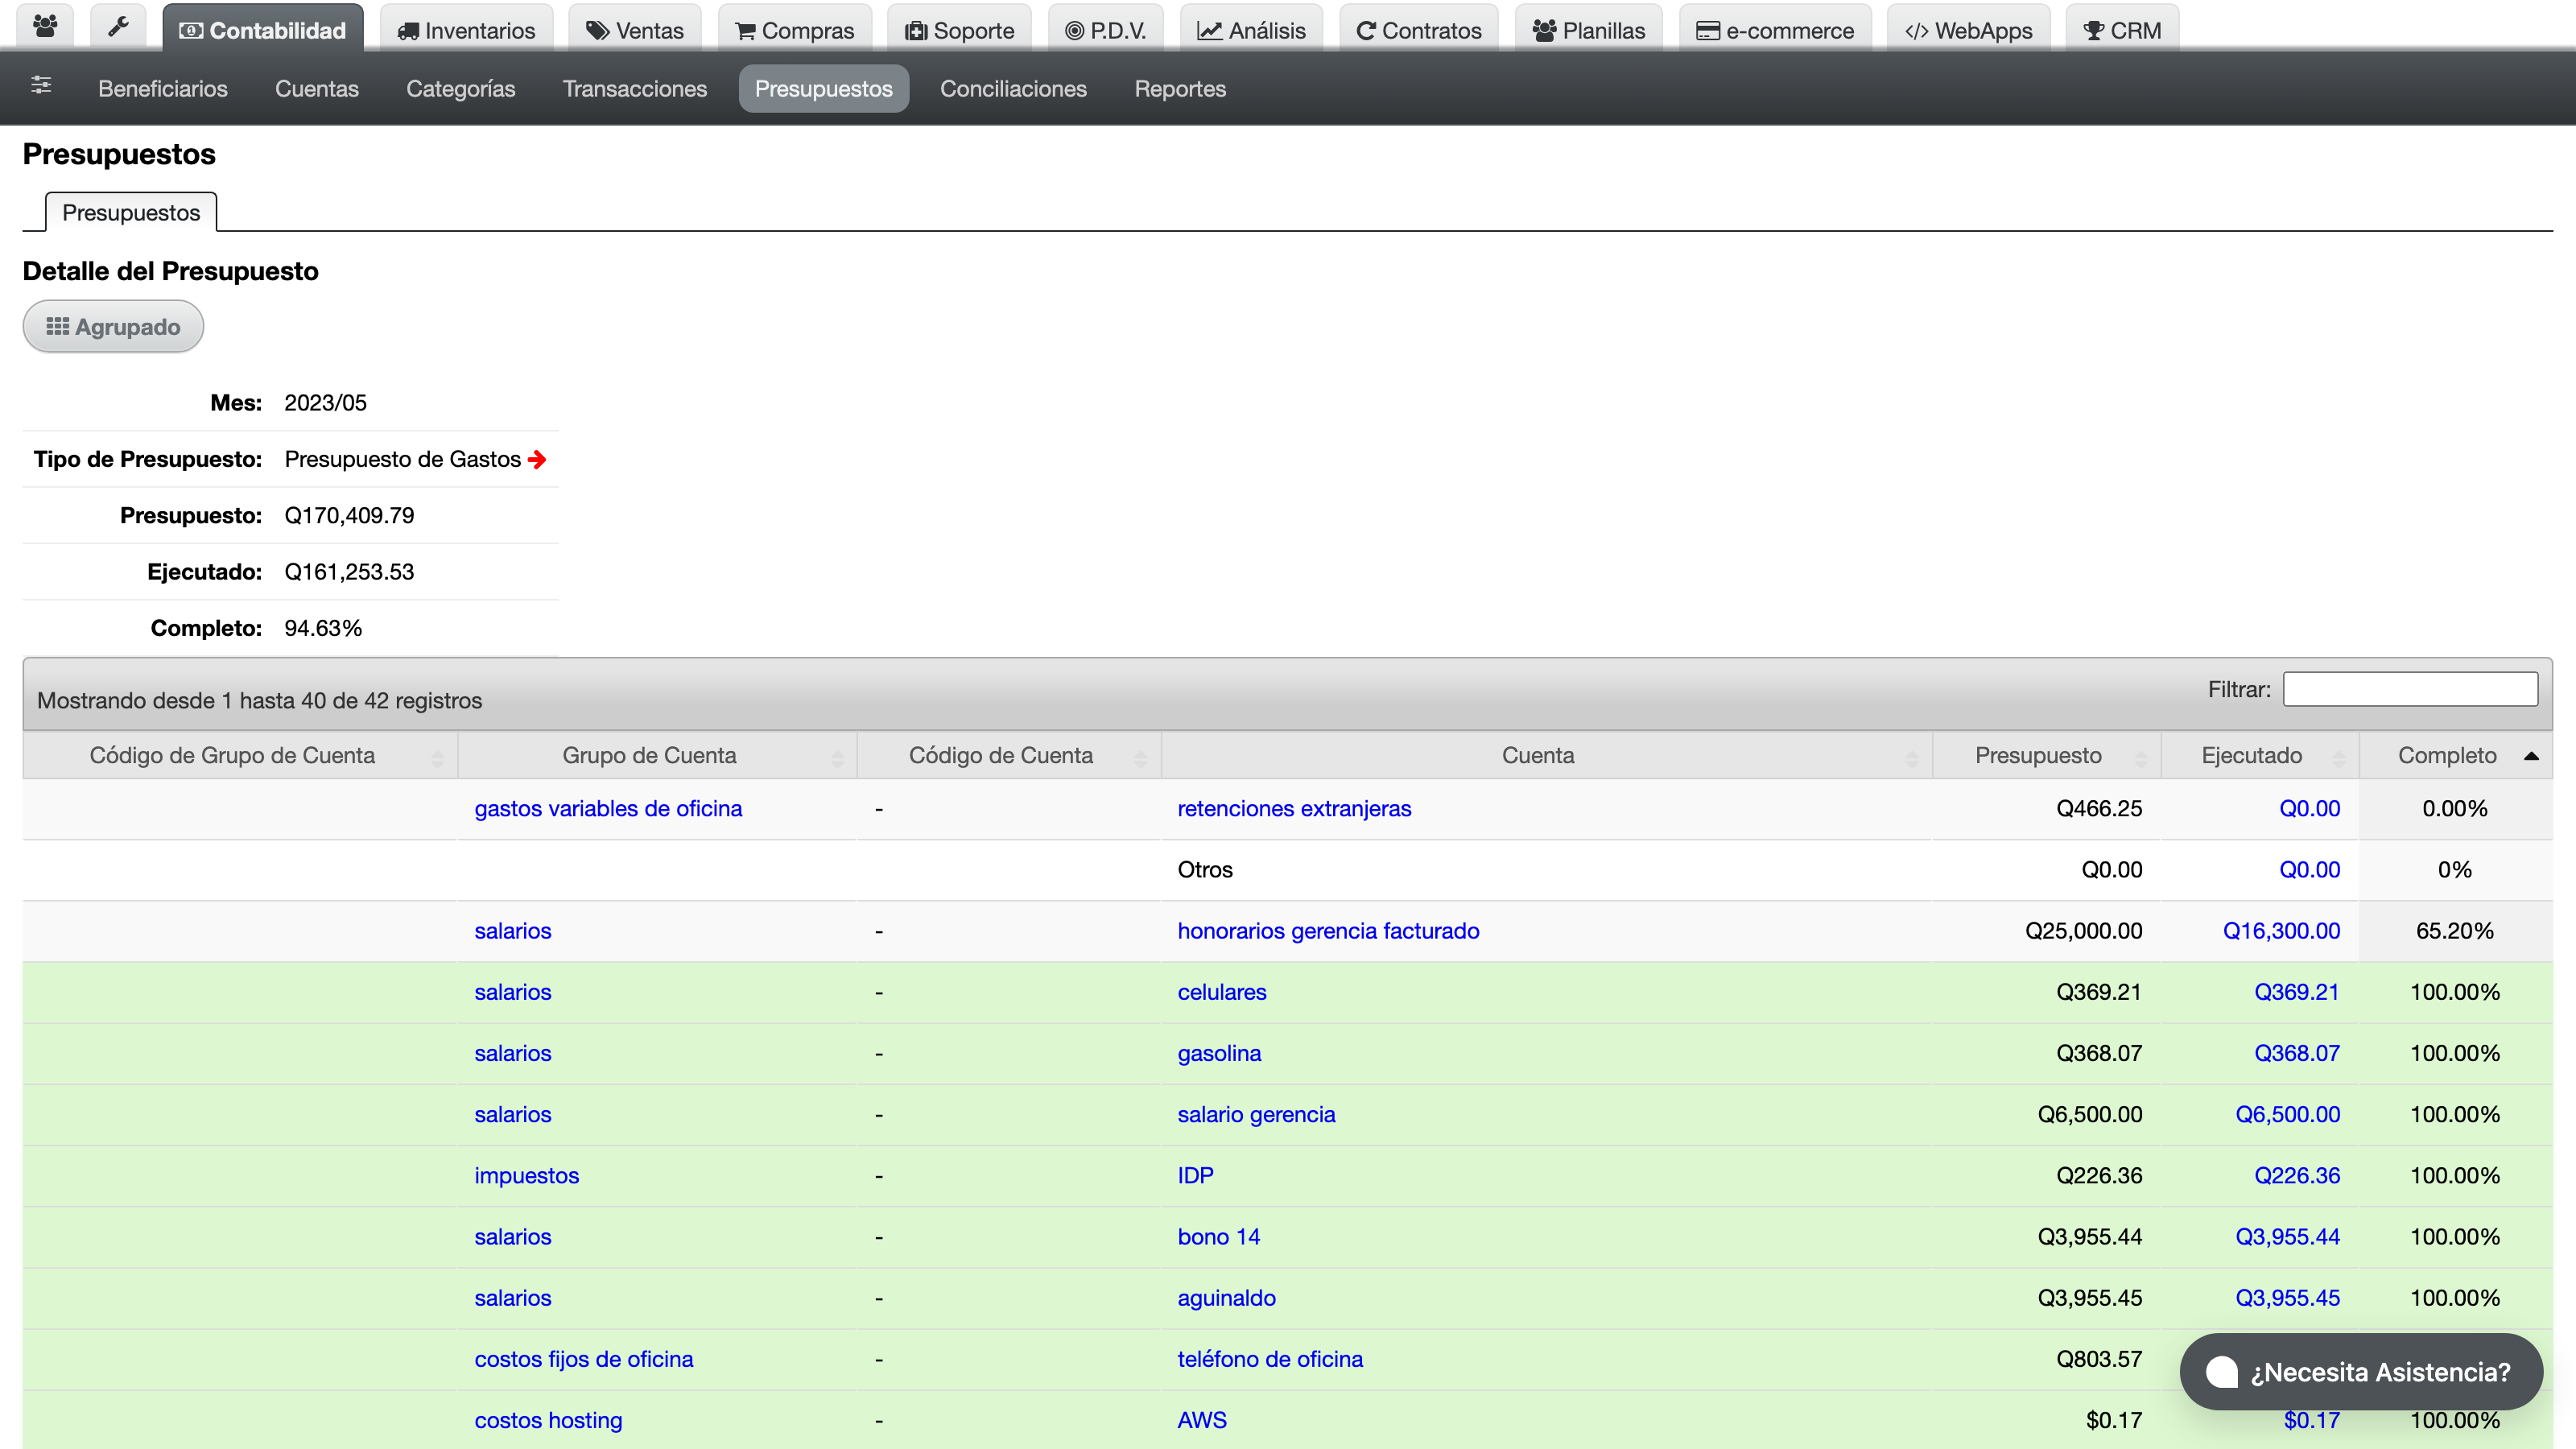Go to Categorías section
Viewport: 2576px width, 1449px height.
tap(461, 89)
